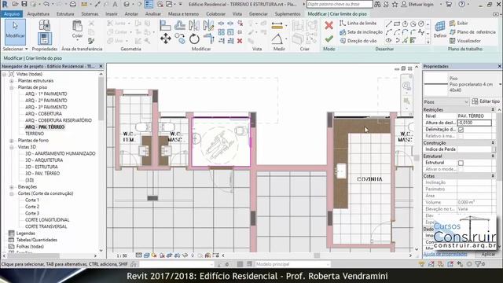
Task: Click the favorites star icon
Action: point(395,5)
